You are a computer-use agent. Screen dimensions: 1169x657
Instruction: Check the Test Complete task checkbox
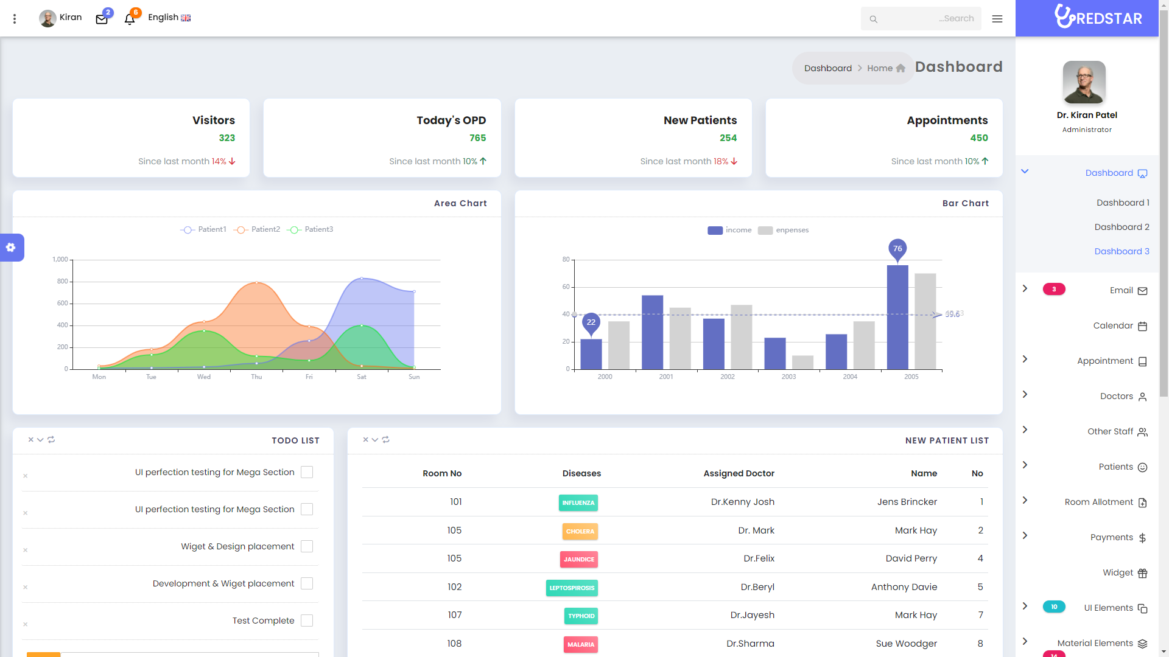(307, 620)
